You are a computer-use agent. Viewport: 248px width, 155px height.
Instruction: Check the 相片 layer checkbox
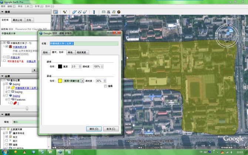click(7, 140)
